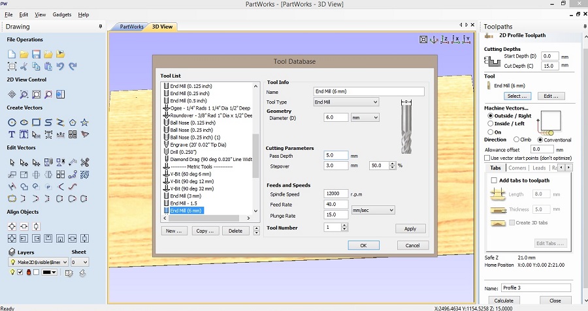Select the Draw Star tool
The width and height of the screenshot is (588, 311).
coord(85,123)
